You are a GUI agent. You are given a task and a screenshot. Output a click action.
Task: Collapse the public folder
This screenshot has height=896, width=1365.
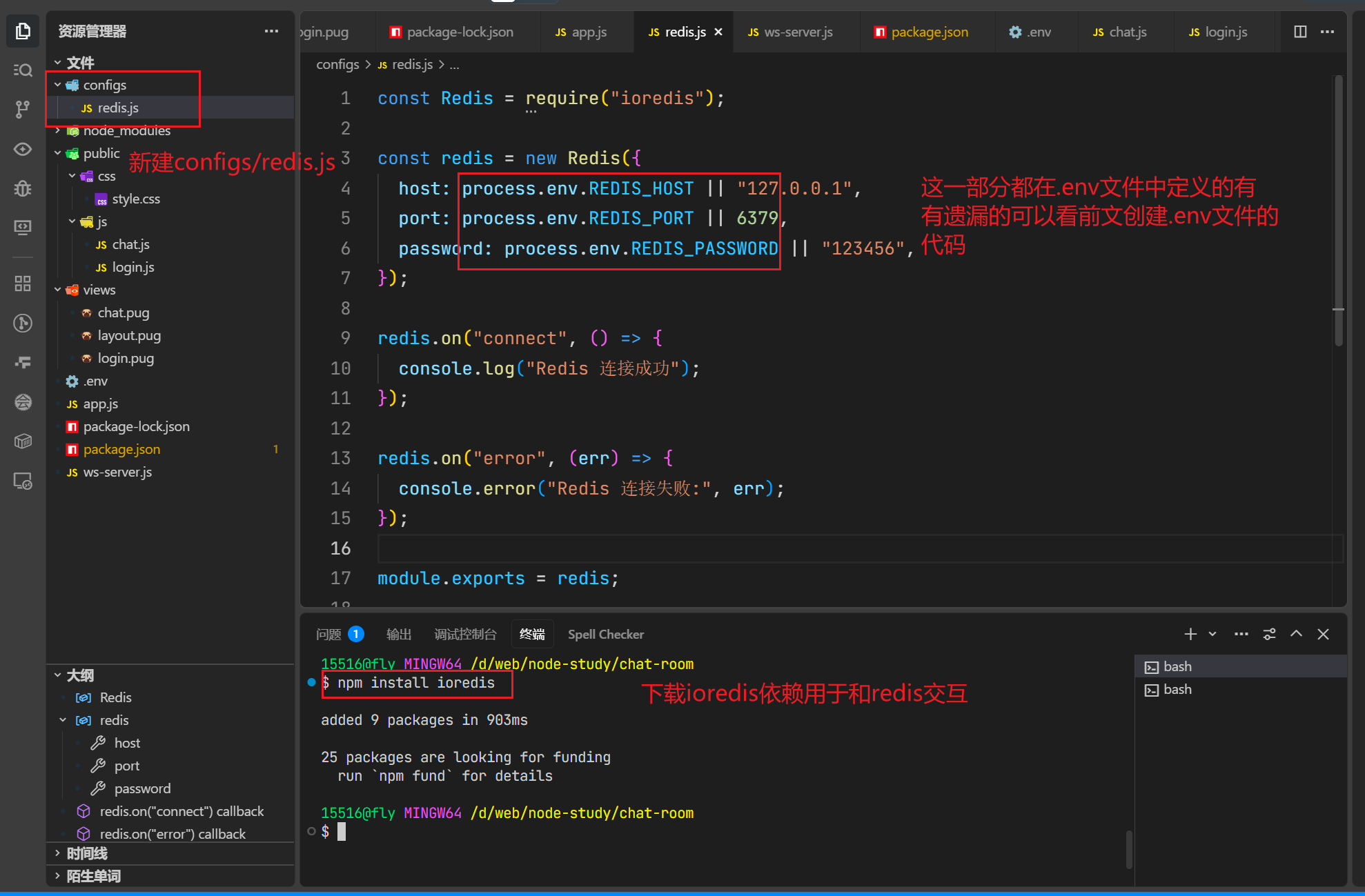click(x=57, y=153)
